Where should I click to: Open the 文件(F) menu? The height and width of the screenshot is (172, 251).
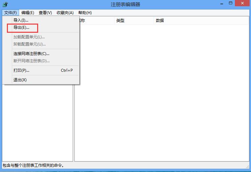click(11, 13)
